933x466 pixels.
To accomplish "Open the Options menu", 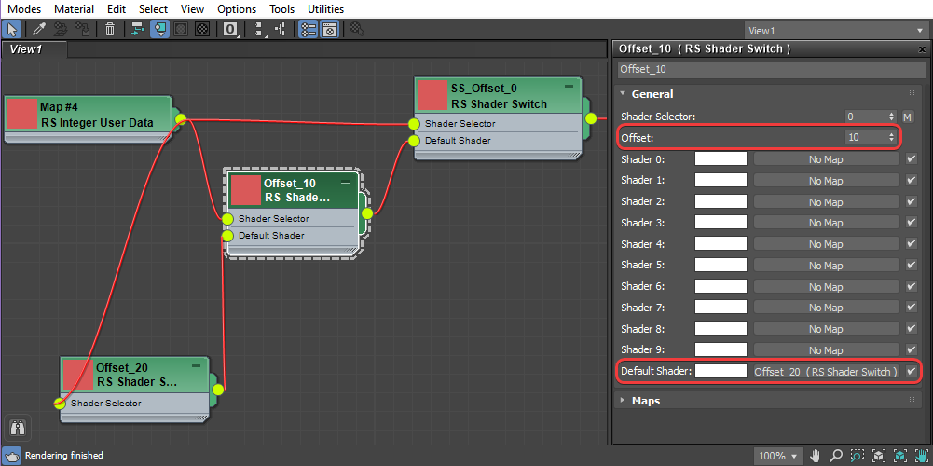I will point(237,9).
